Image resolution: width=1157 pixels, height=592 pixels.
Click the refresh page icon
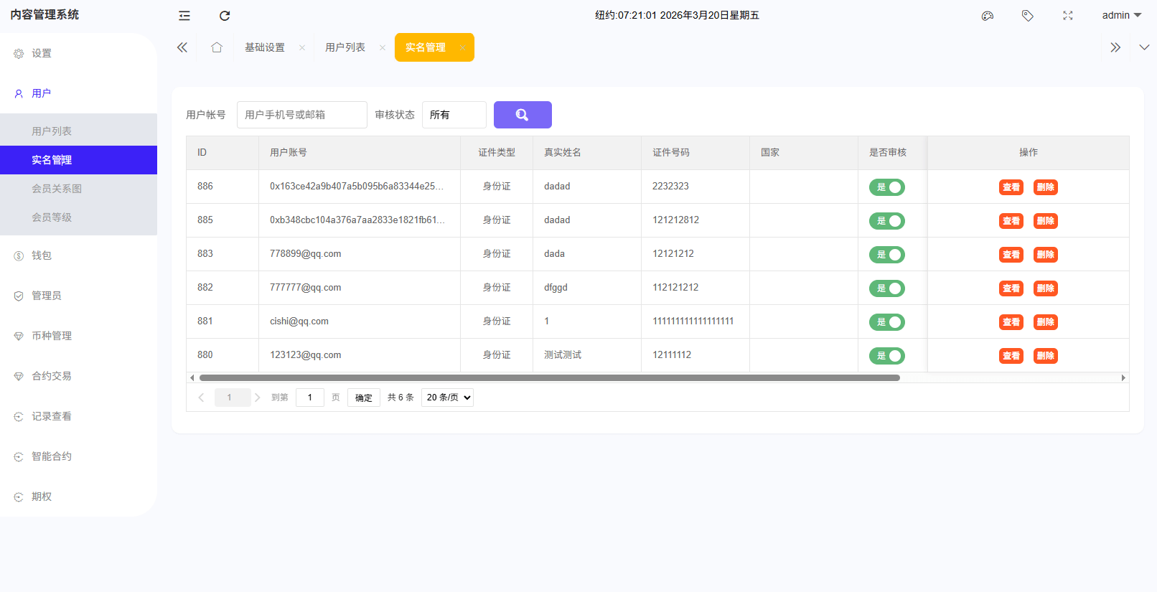225,16
